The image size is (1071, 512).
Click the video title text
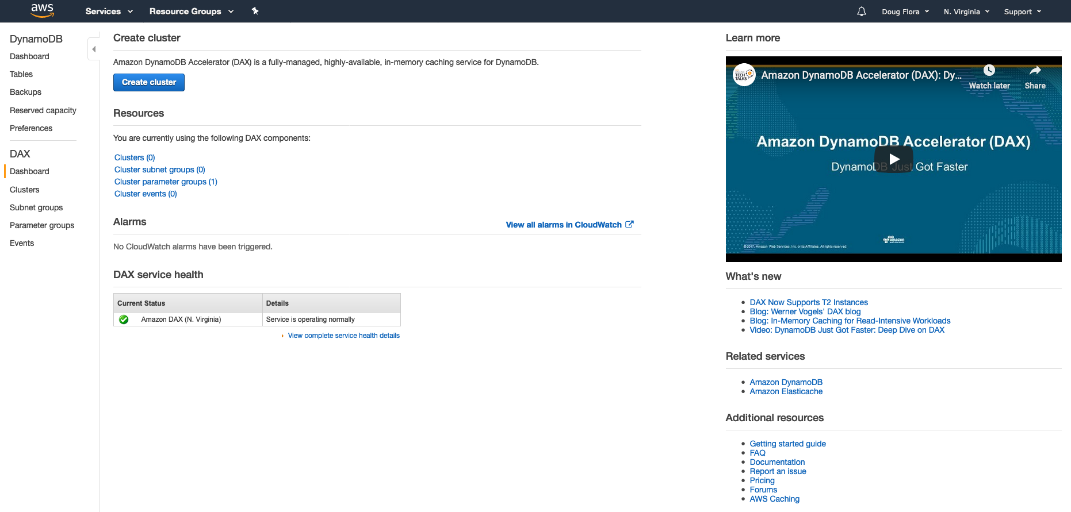pyautogui.click(x=861, y=75)
